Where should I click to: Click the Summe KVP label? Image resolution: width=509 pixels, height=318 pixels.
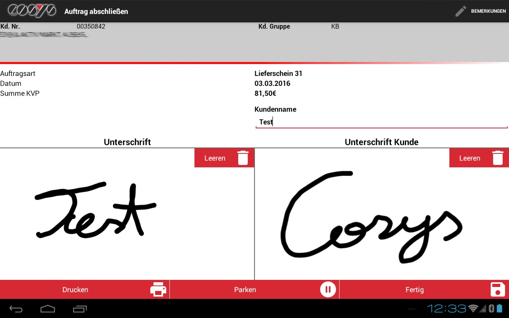click(20, 93)
